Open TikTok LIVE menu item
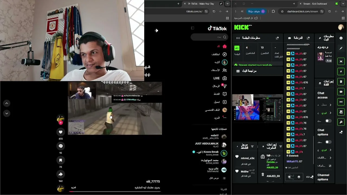Image resolution: width=347 pixels, height=195 pixels. 220,78
